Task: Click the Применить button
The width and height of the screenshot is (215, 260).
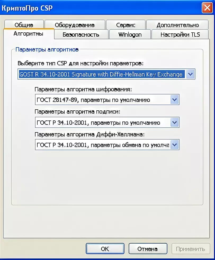Action: click(191, 249)
